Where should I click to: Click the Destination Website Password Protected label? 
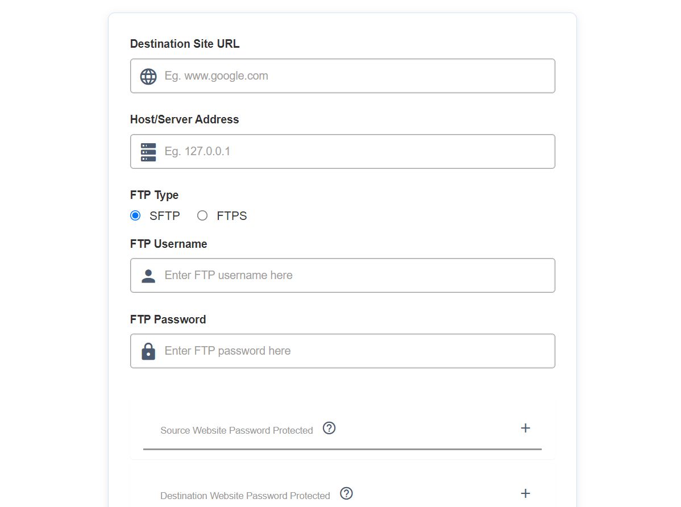coord(244,495)
